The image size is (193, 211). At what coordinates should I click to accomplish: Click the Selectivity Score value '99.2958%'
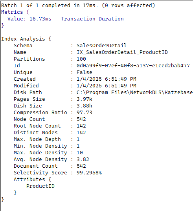pos(89,173)
